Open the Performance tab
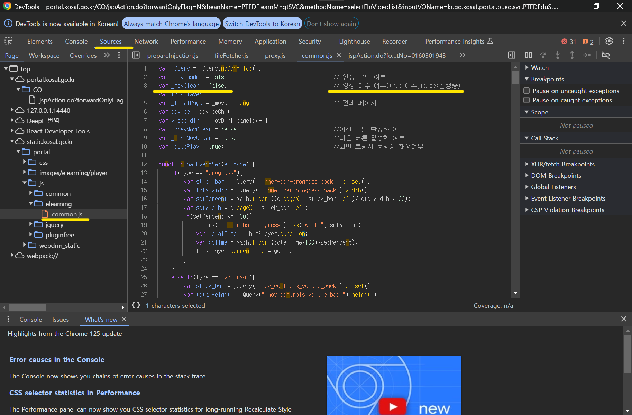Screen dimensions: 632x415 click(x=188, y=41)
